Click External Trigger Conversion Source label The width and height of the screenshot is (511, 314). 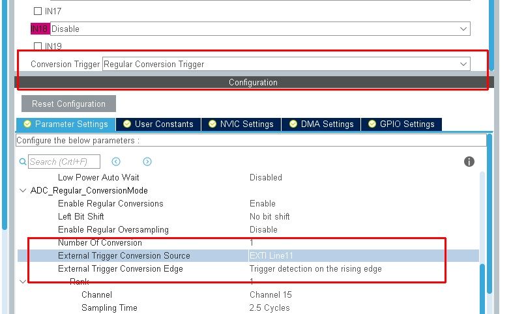pos(124,255)
